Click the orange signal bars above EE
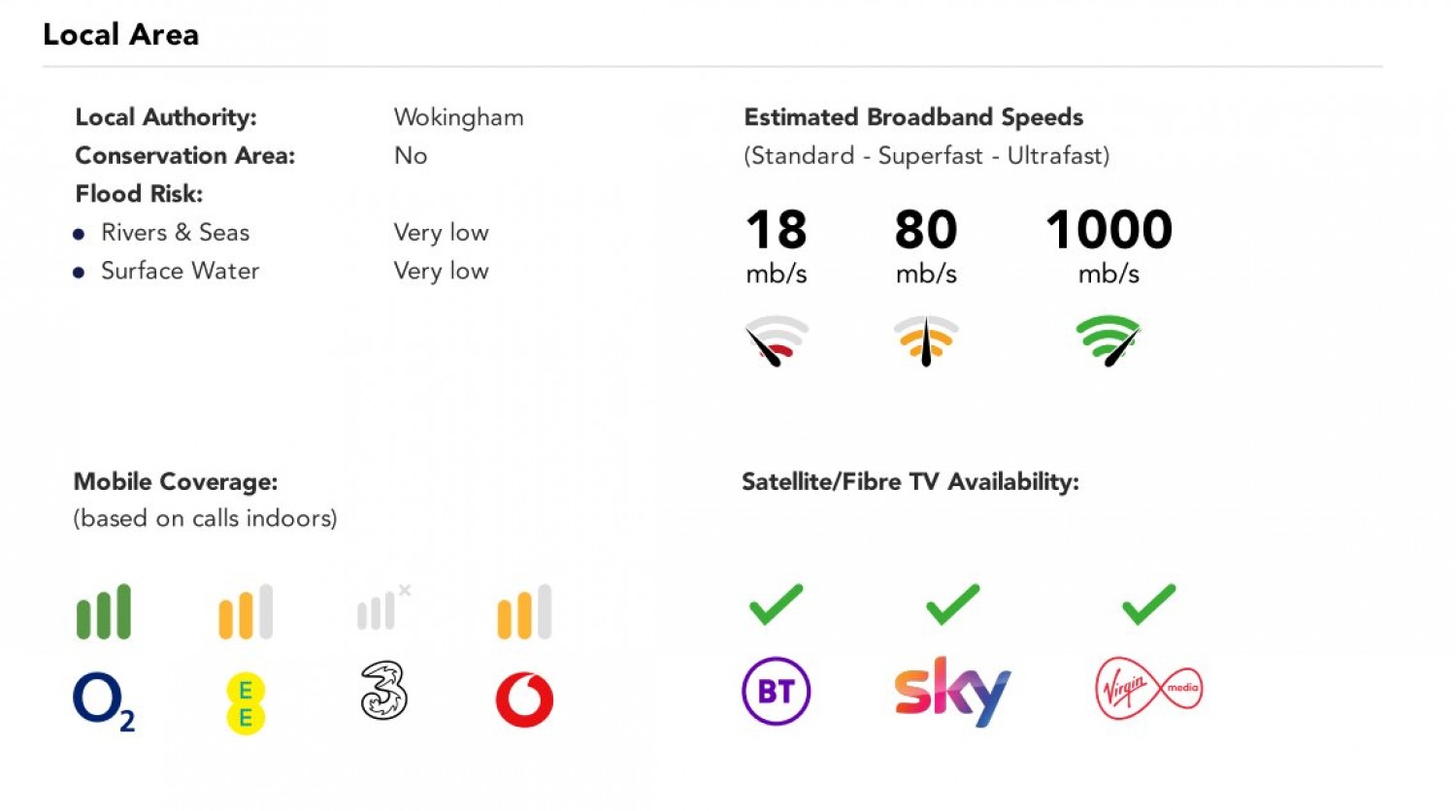This screenshot has height=811, width=1456. point(246,612)
